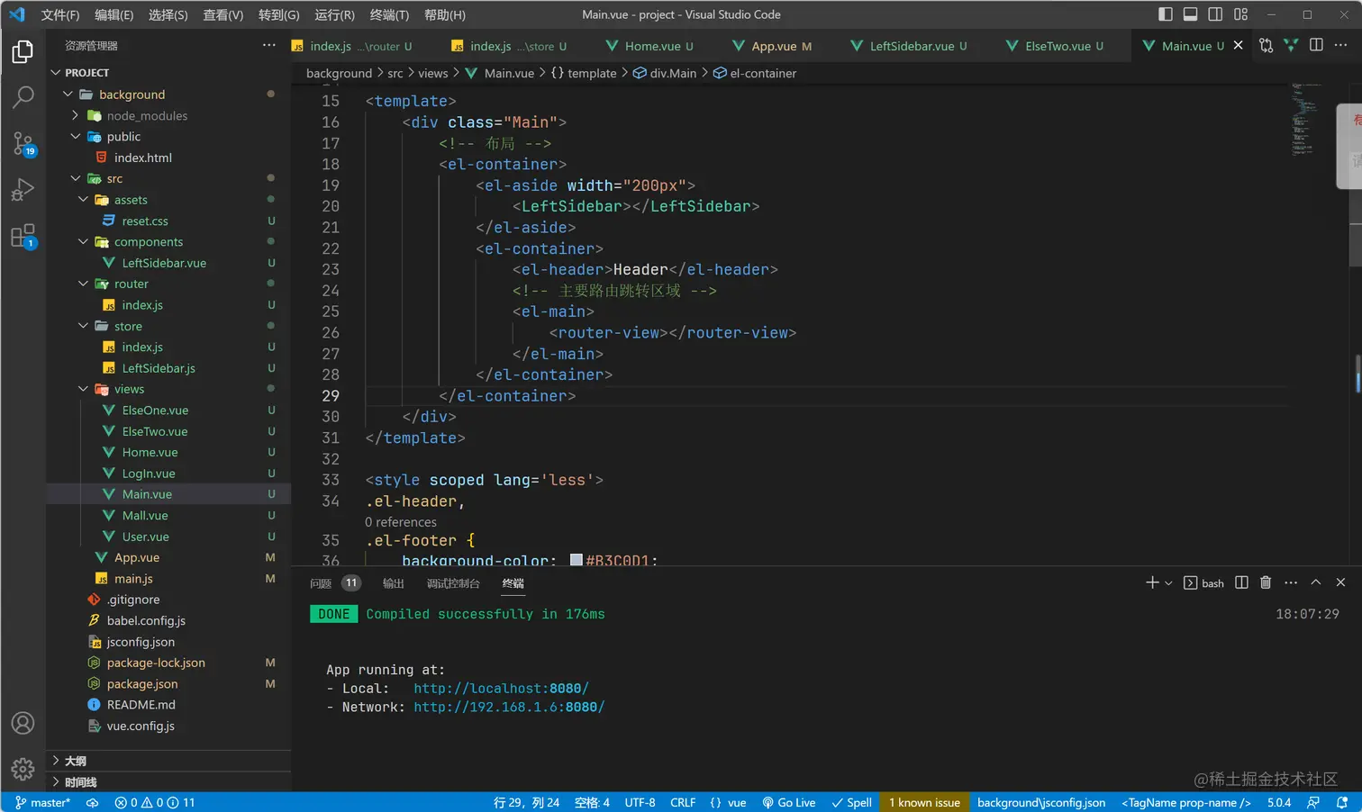Toggle primary side bar visibility
Image resolution: width=1362 pixels, height=812 pixels.
click(x=1166, y=14)
